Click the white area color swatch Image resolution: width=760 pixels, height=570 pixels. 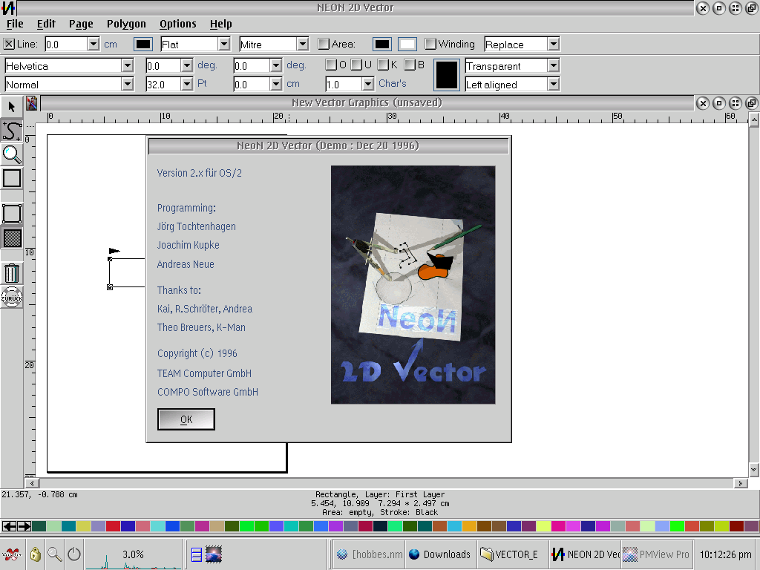click(407, 44)
